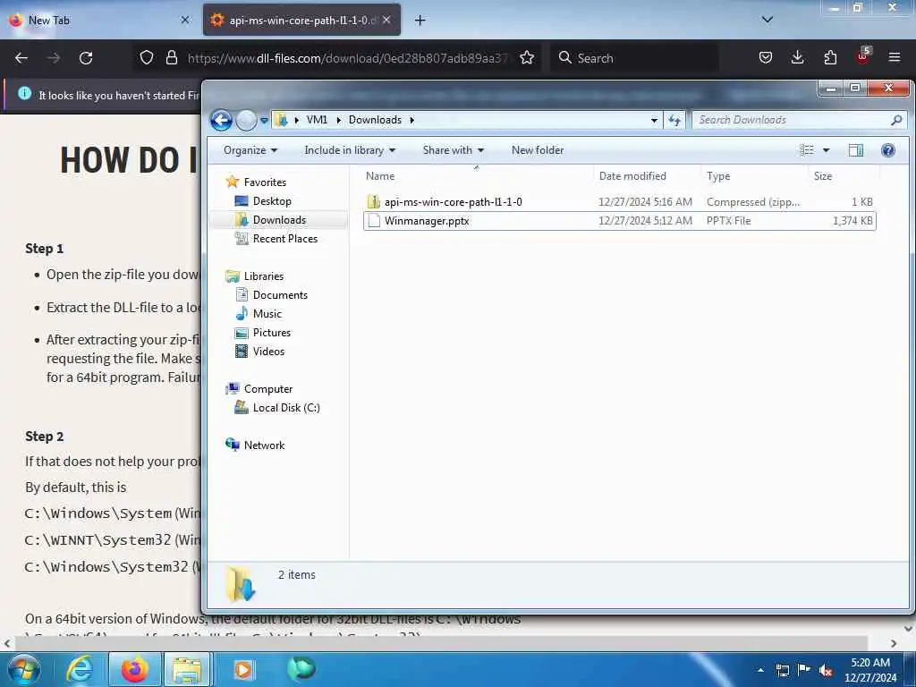The width and height of the screenshot is (916, 687).
Task: Bookmark this page with the star
Action: 527,58
